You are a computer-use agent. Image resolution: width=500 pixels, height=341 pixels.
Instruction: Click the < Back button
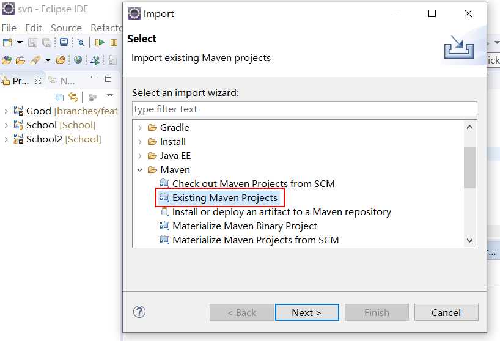pos(241,312)
